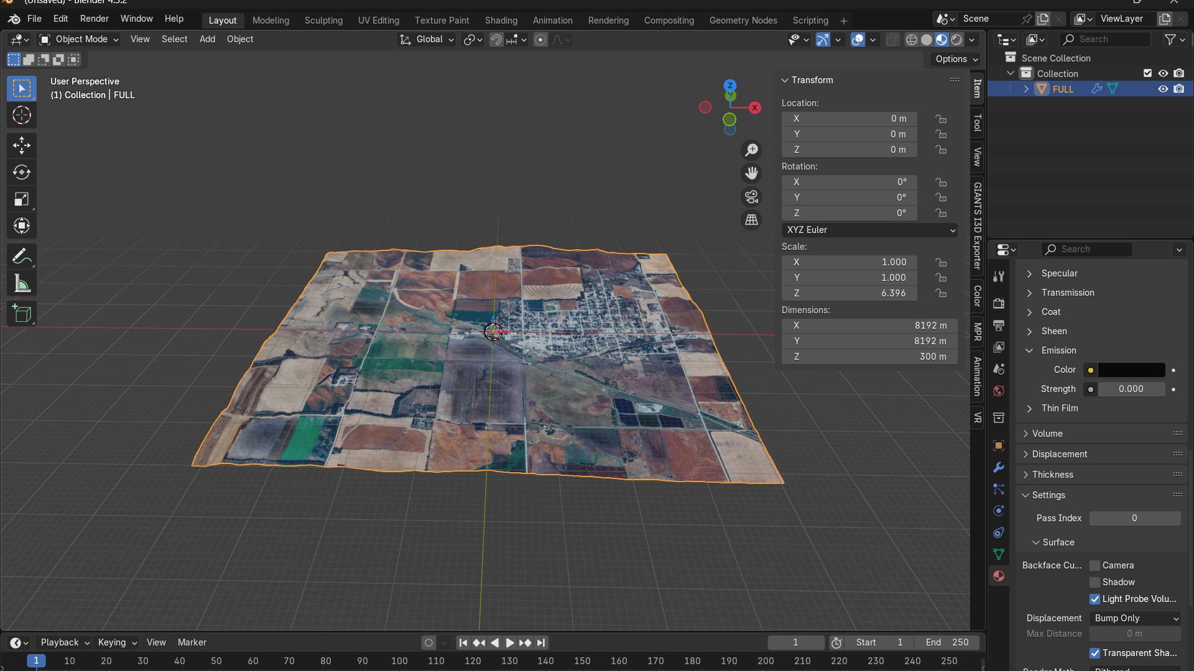Expand FULL object in outliner
Image resolution: width=1194 pixels, height=671 pixels.
point(1026,89)
